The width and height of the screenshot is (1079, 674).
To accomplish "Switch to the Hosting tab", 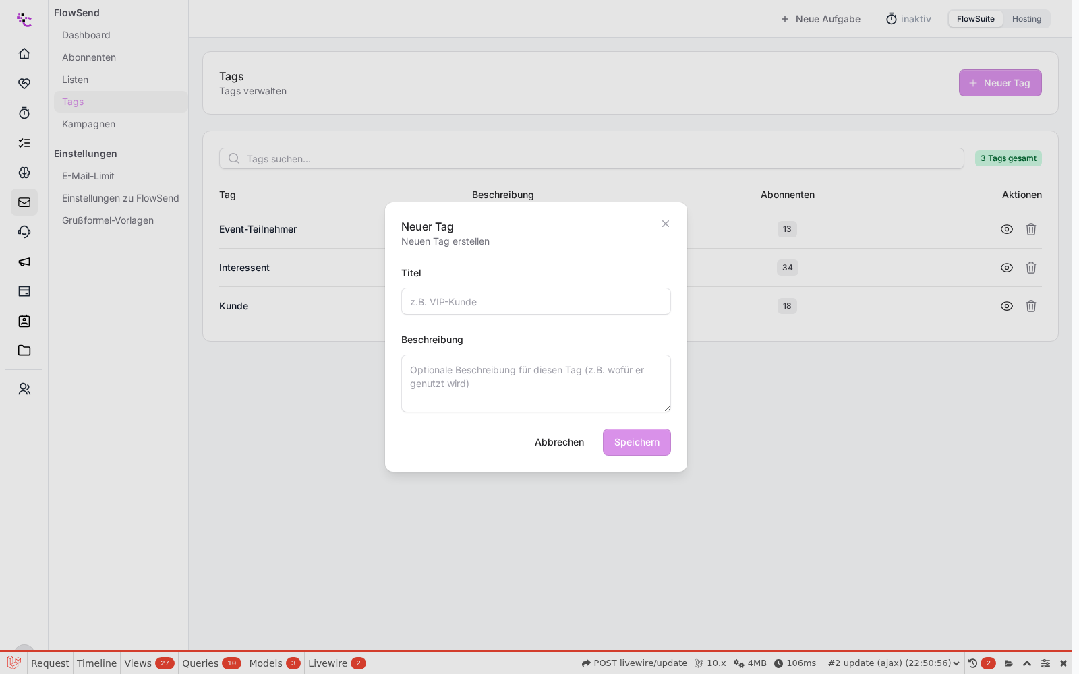I will tap(1026, 19).
